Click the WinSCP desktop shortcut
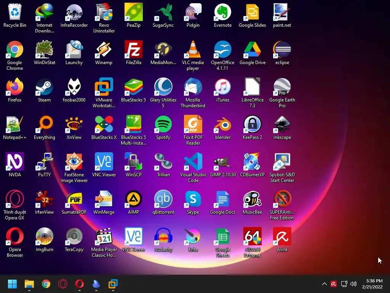The height and width of the screenshot is (293, 390). pyautogui.click(x=134, y=161)
